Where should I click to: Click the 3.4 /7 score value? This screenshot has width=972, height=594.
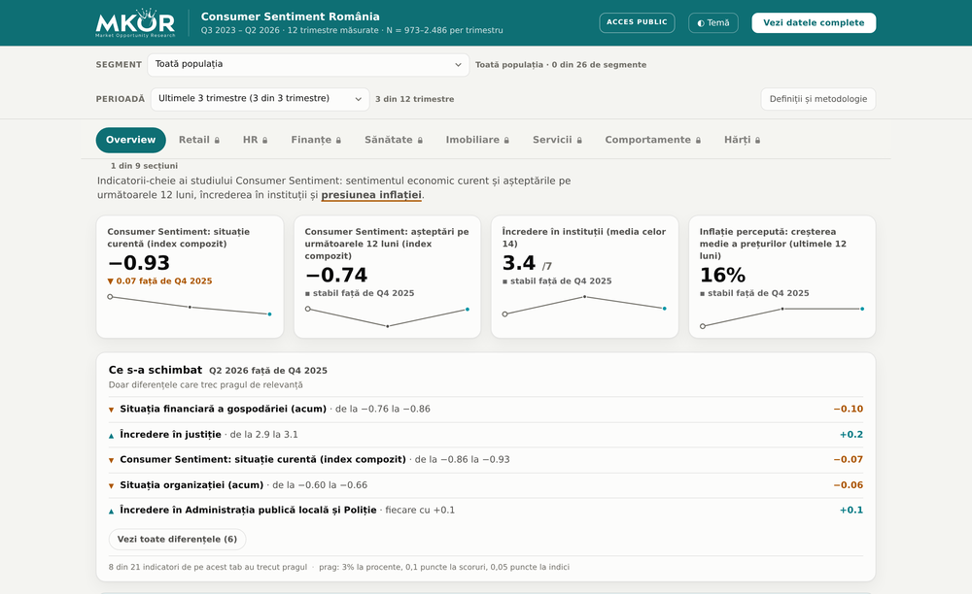click(x=527, y=264)
